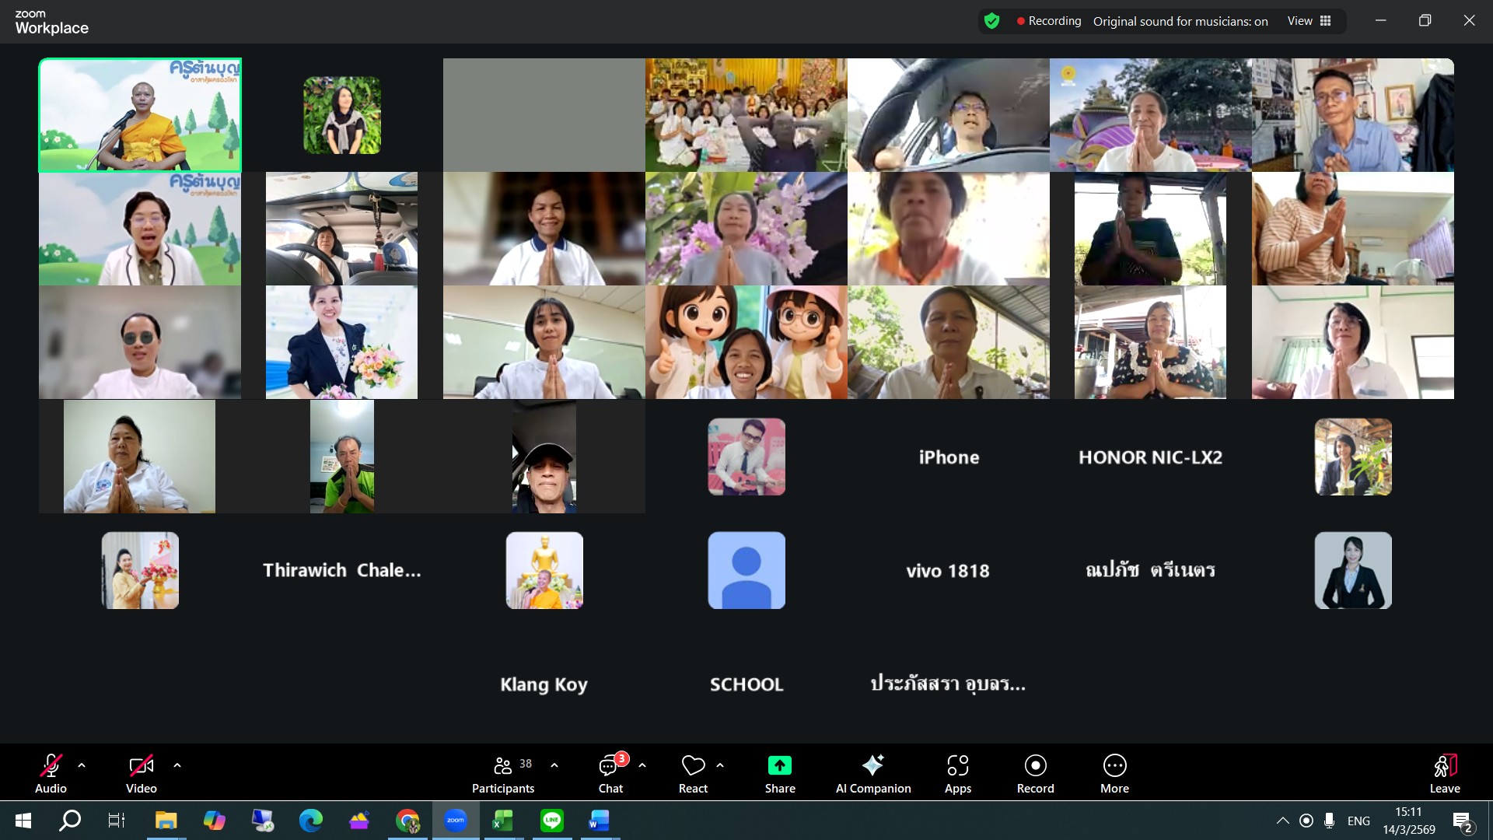The height and width of the screenshot is (840, 1493).
Task: Unmute the Audio microphone
Action: click(51, 766)
